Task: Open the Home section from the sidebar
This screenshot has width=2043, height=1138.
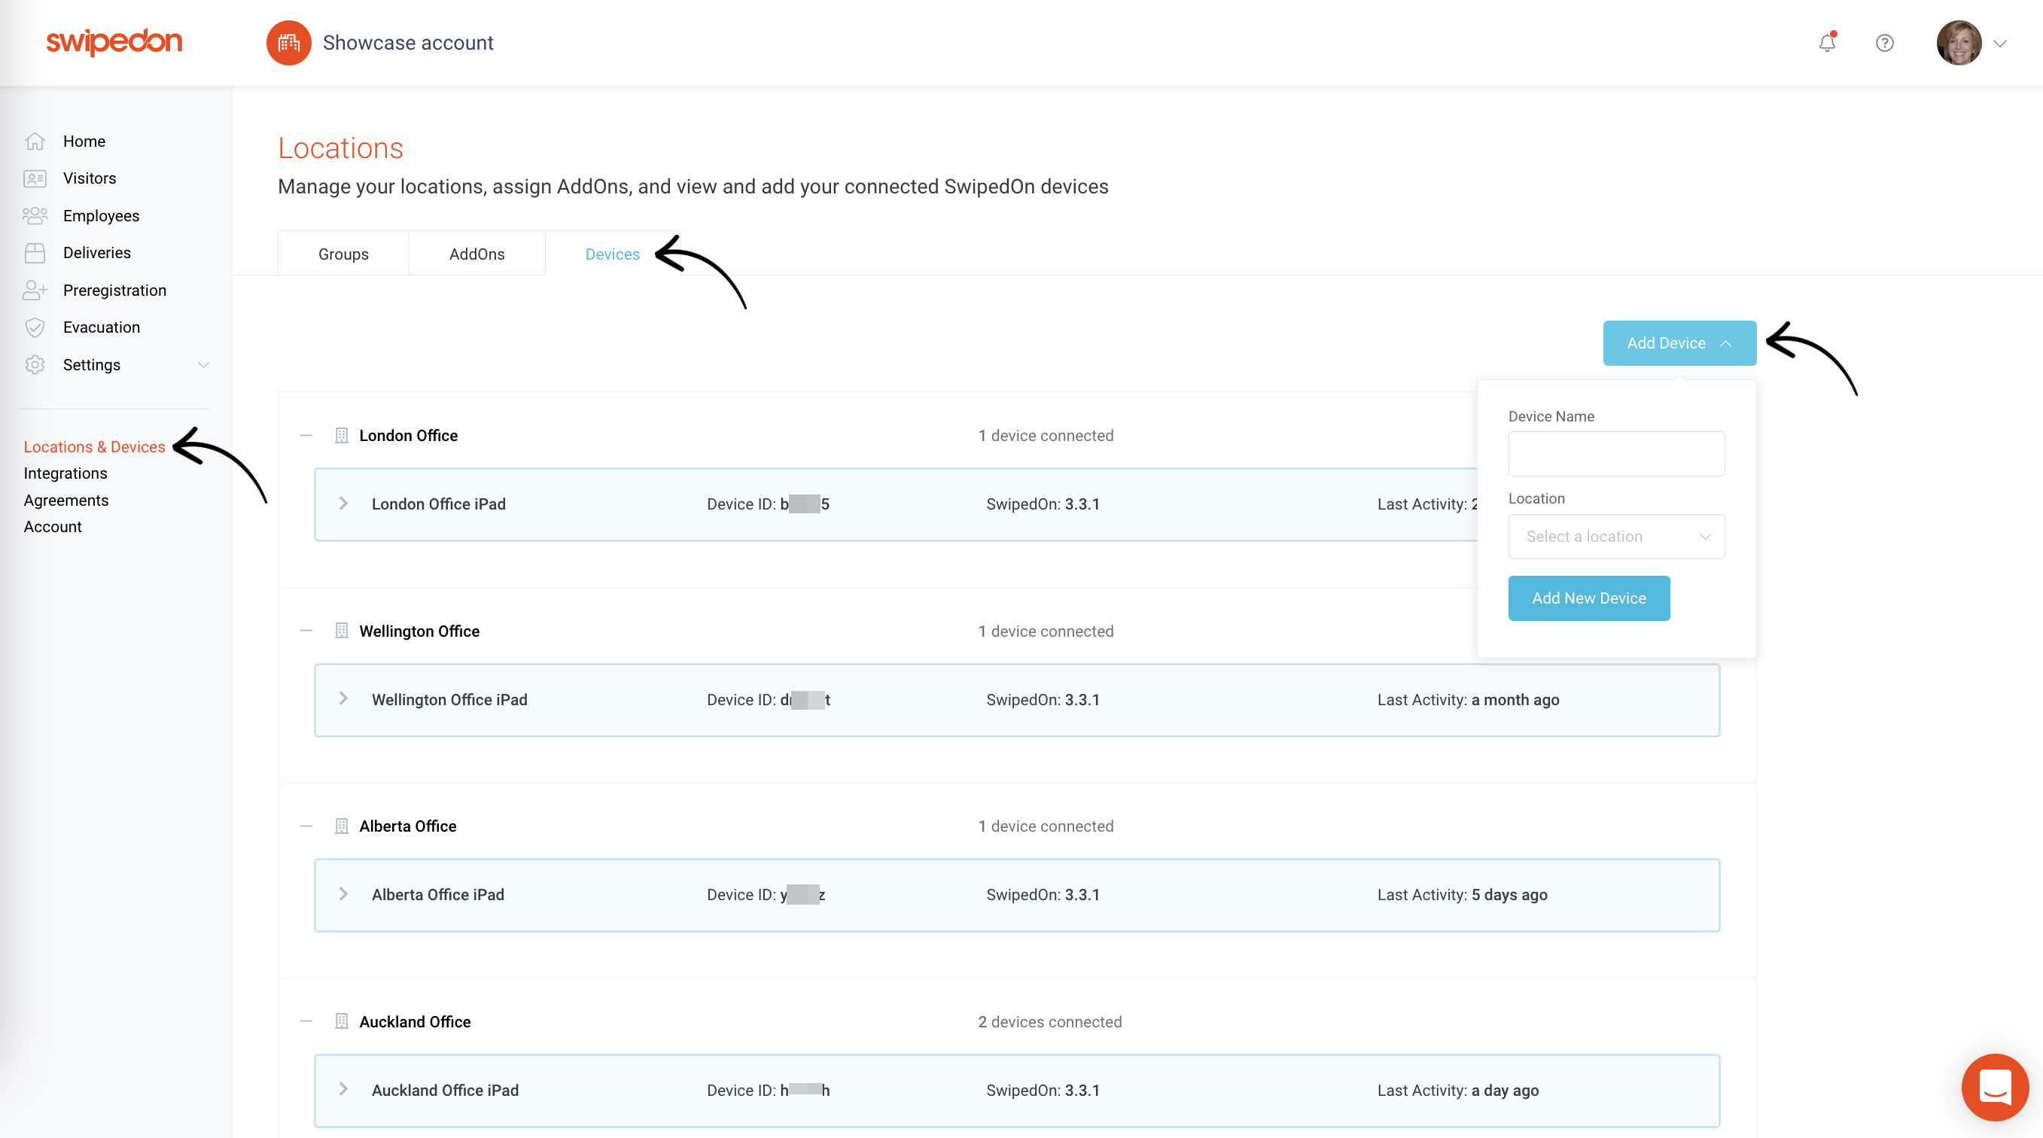Action: tap(35, 140)
